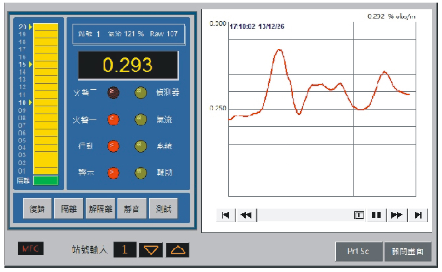Jump to the start of the trend chart
This screenshot has height=272, width=442.
pyautogui.click(x=226, y=215)
